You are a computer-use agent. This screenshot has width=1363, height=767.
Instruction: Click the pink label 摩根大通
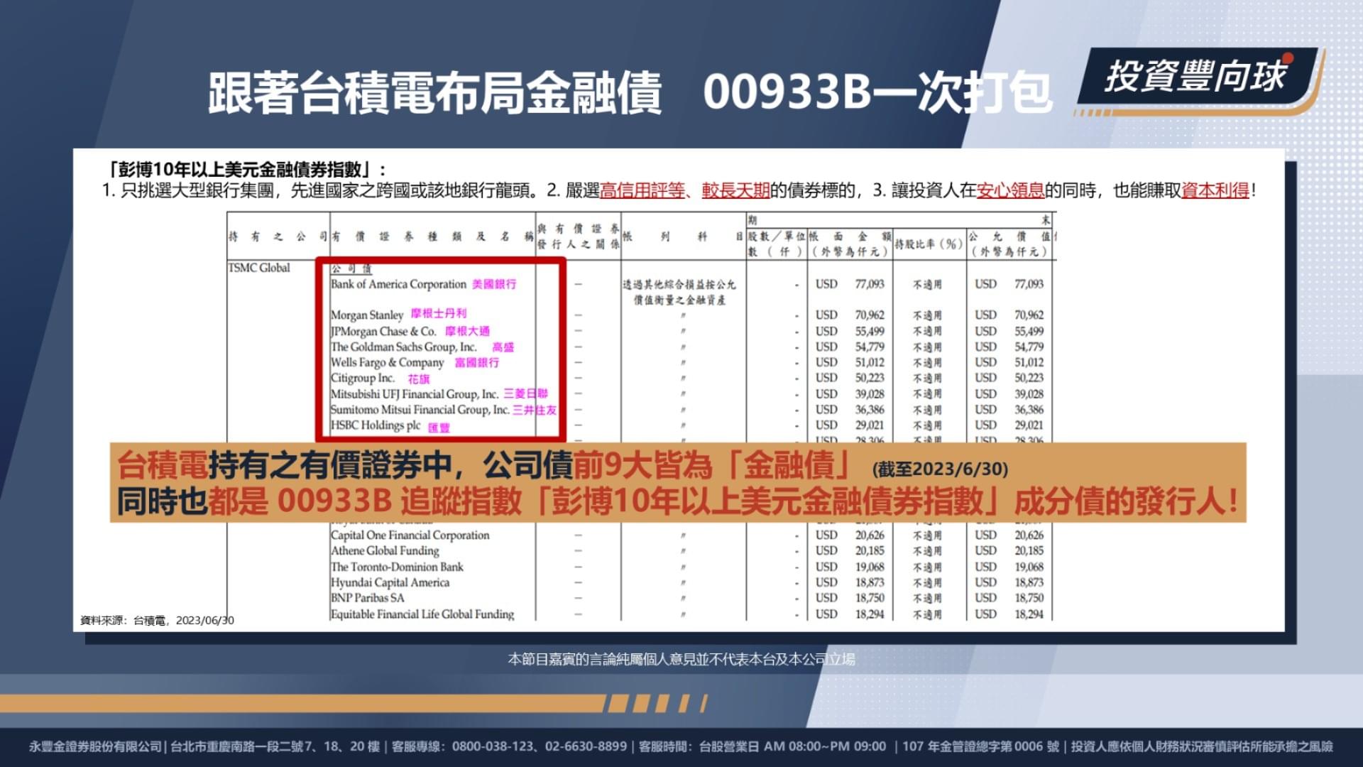coord(467,331)
